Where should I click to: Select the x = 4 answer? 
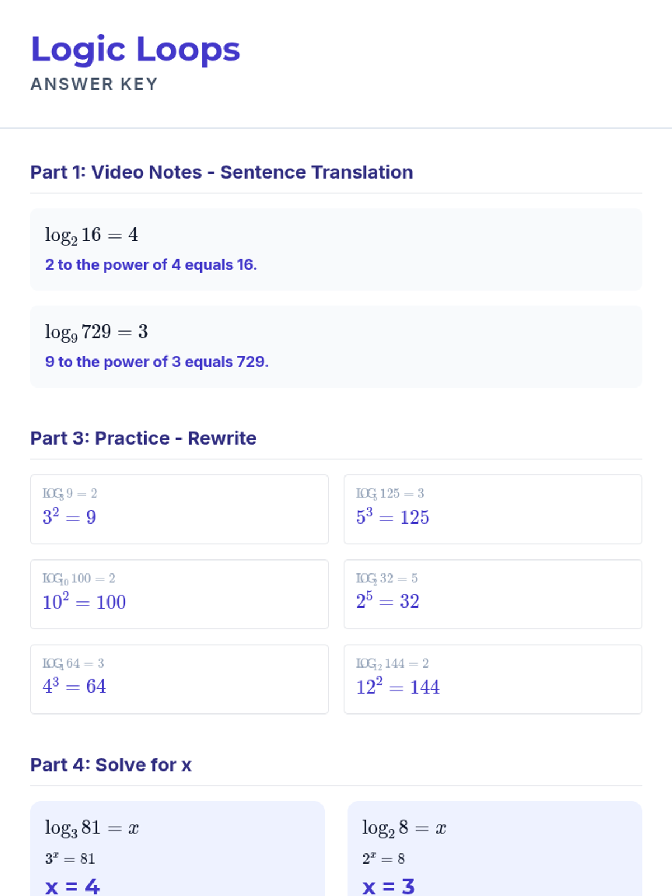[x=72, y=886]
